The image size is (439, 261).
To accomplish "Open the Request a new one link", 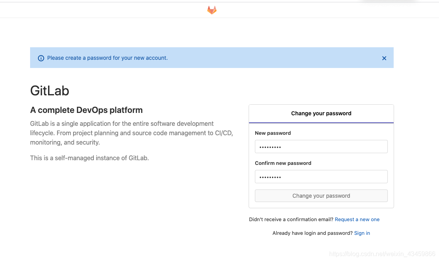I will [x=357, y=219].
